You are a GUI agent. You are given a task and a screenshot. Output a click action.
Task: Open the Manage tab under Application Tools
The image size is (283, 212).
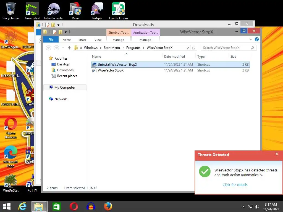click(145, 40)
